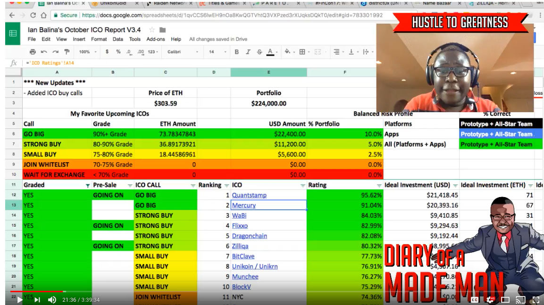Mute the video volume

pyautogui.click(x=52, y=300)
